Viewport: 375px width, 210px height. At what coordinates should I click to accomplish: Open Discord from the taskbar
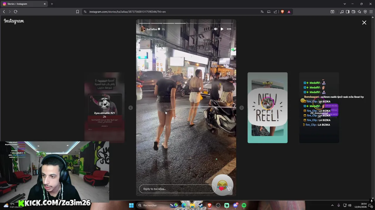click(x=235, y=205)
